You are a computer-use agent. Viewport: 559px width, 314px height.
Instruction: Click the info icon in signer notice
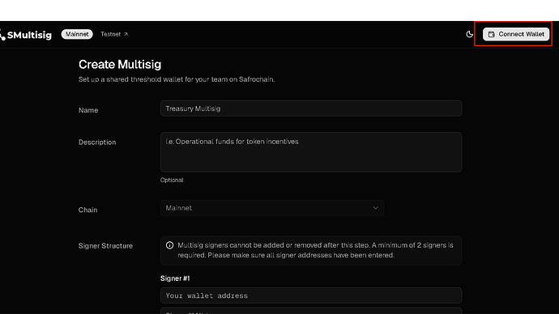point(169,245)
